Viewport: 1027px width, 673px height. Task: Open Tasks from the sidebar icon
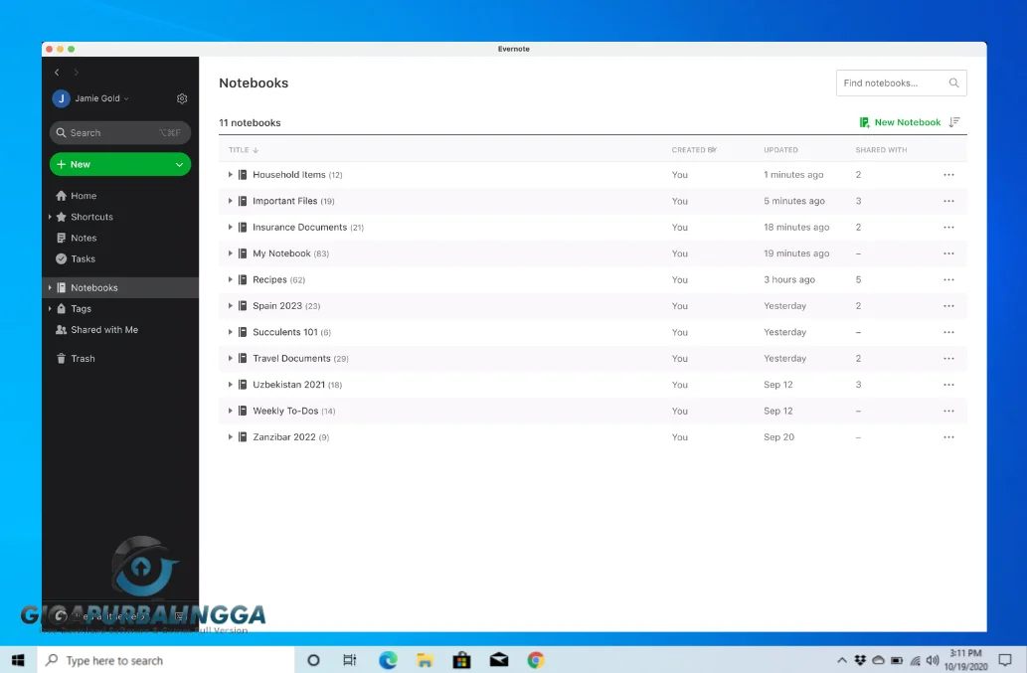click(x=61, y=258)
